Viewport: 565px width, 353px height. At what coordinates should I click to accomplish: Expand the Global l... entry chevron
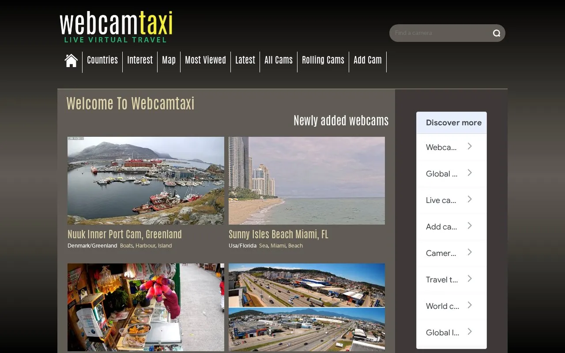470,332
